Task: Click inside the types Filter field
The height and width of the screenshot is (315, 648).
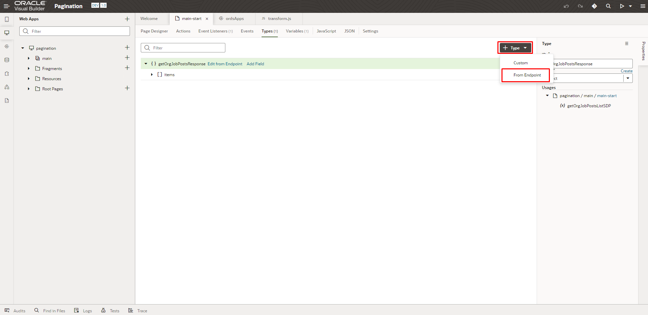Action: click(x=183, y=48)
